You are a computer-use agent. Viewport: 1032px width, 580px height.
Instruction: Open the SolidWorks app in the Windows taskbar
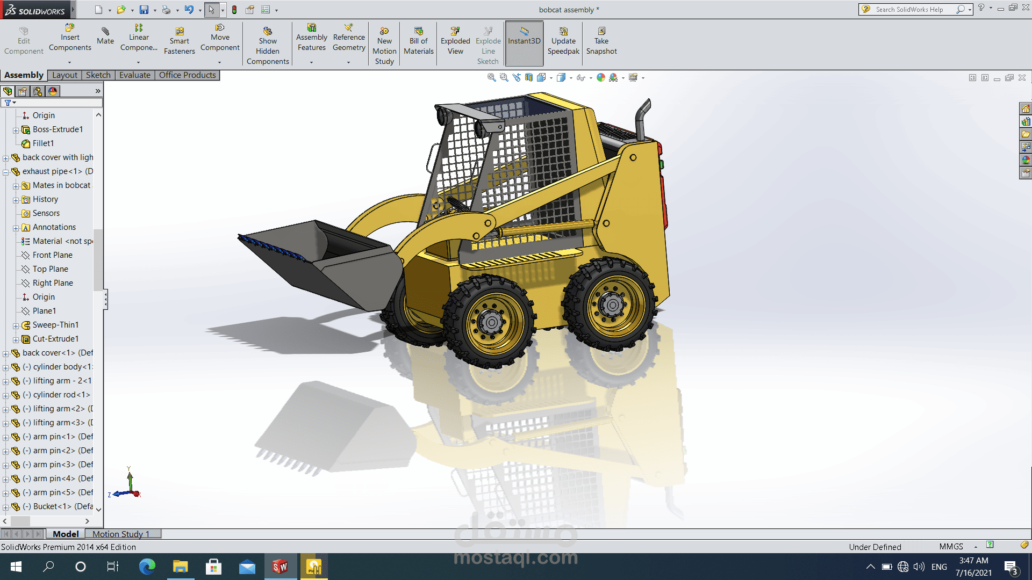(280, 567)
